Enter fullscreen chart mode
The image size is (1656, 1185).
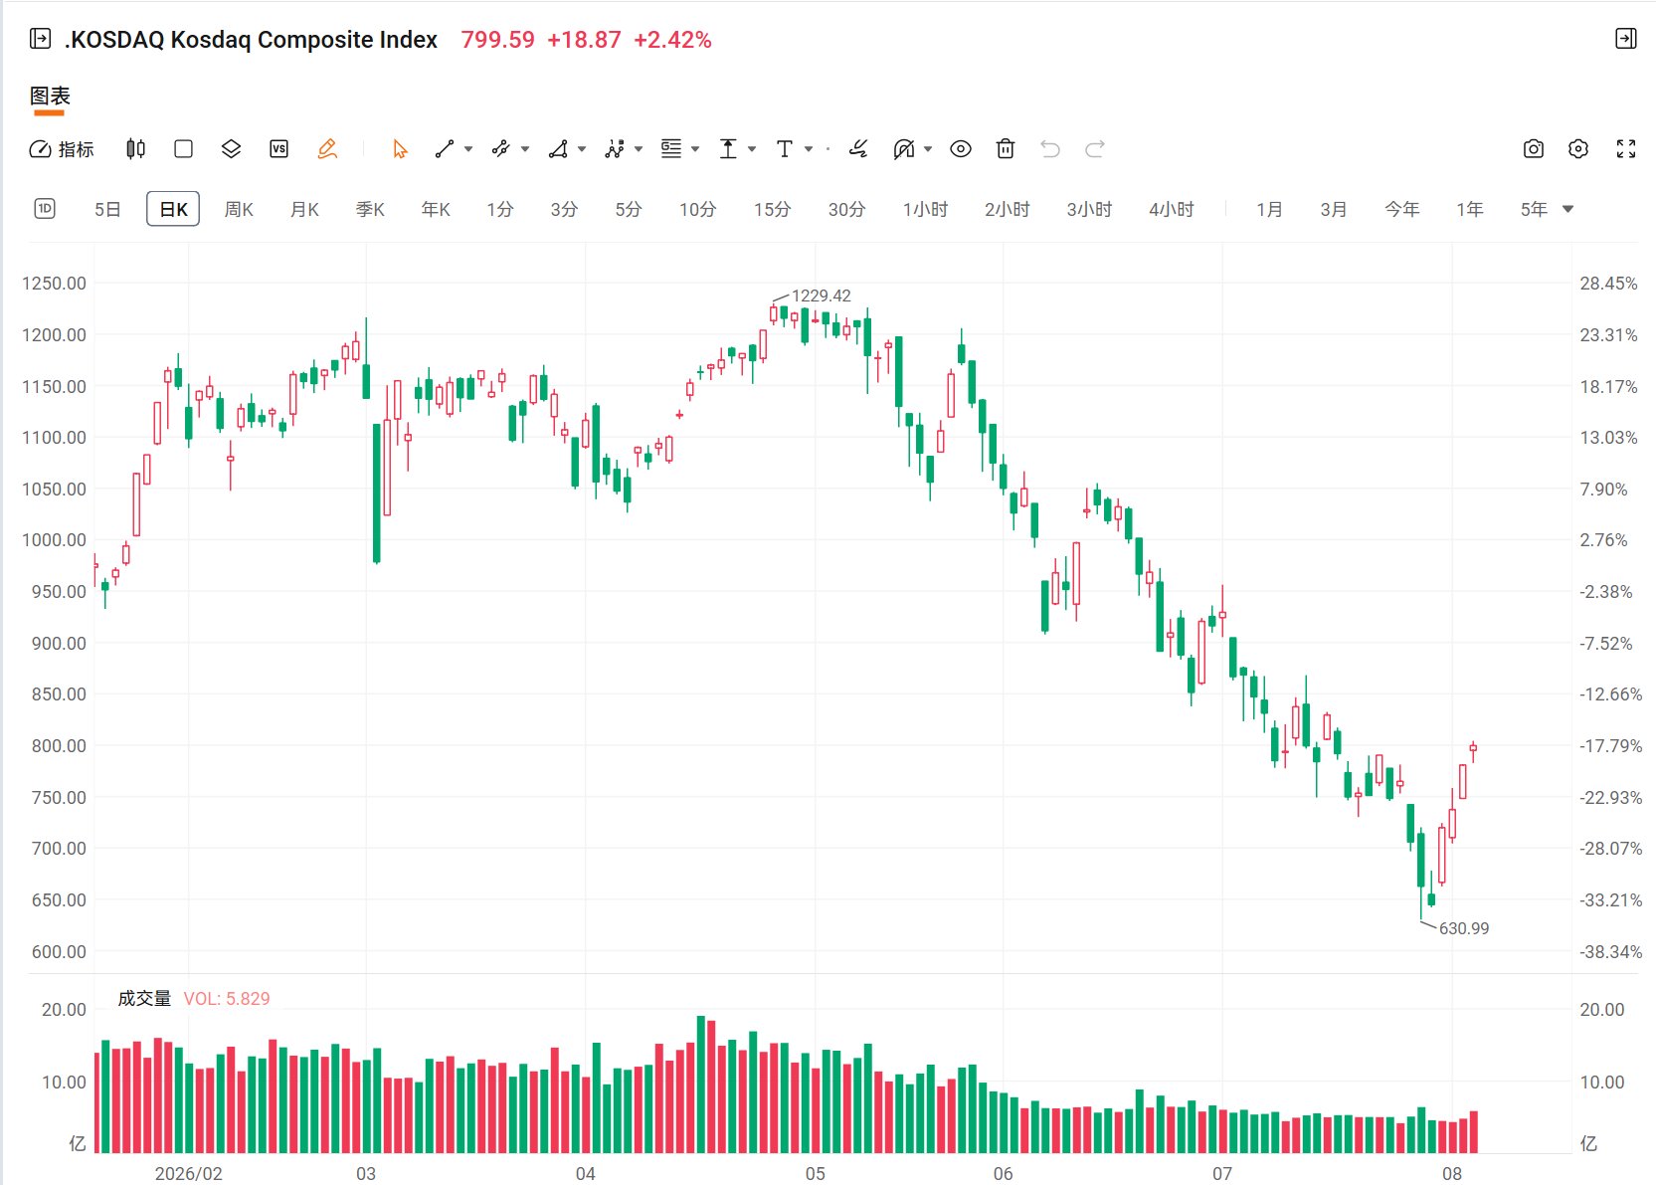[x=1626, y=149]
